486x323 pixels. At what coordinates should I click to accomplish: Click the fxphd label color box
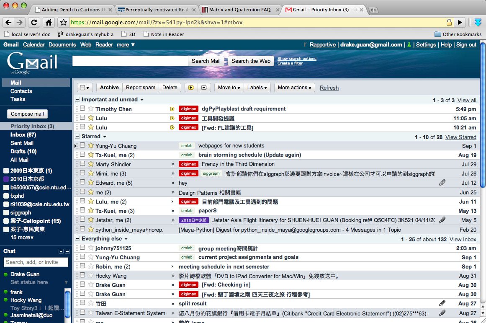[x=6, y=196]
